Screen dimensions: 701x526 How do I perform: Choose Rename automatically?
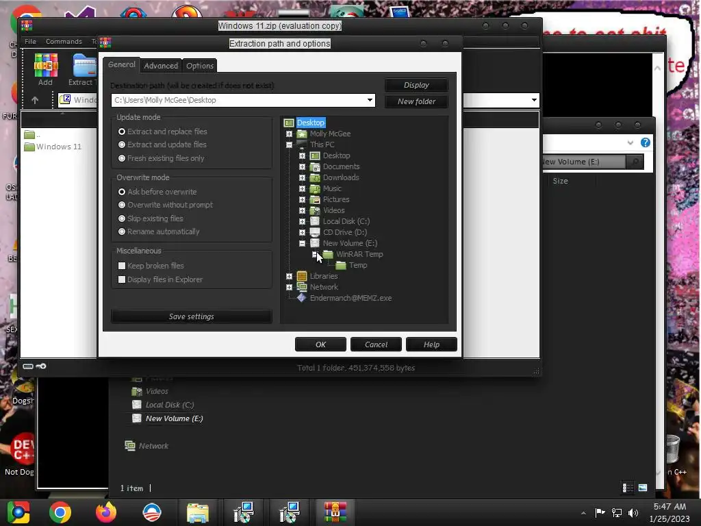[158, 231]
